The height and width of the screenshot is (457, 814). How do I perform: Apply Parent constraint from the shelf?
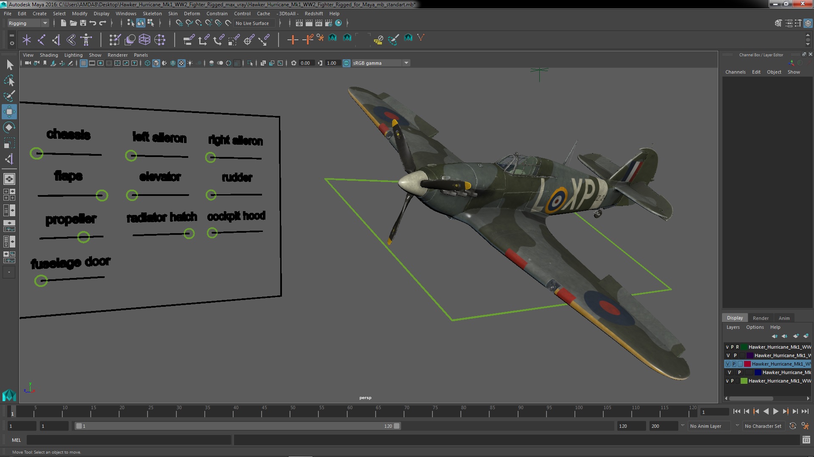click(189, 40)
